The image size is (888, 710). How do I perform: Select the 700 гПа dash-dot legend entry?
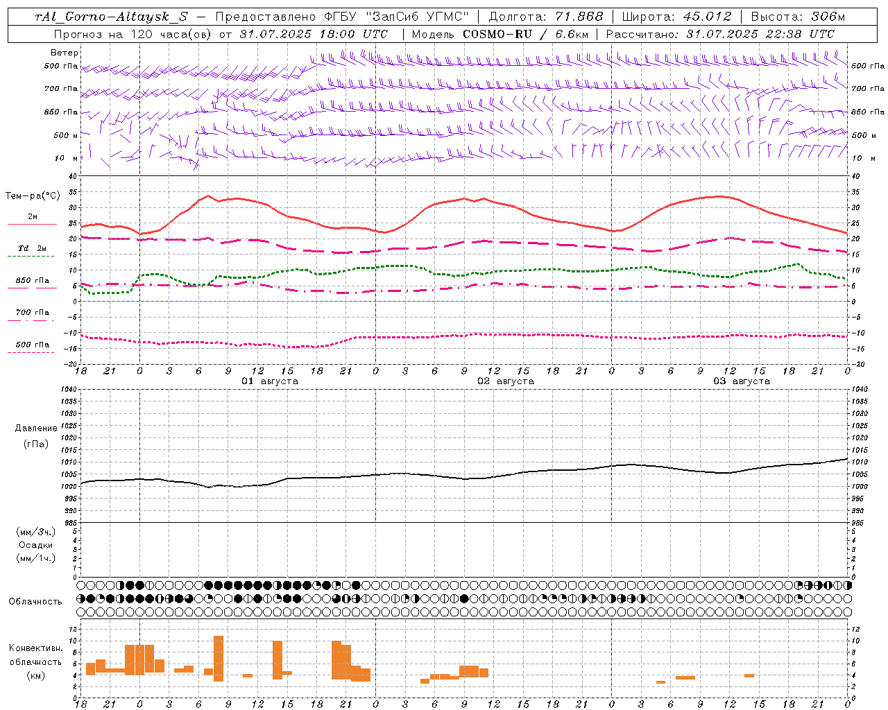(32, 315)
